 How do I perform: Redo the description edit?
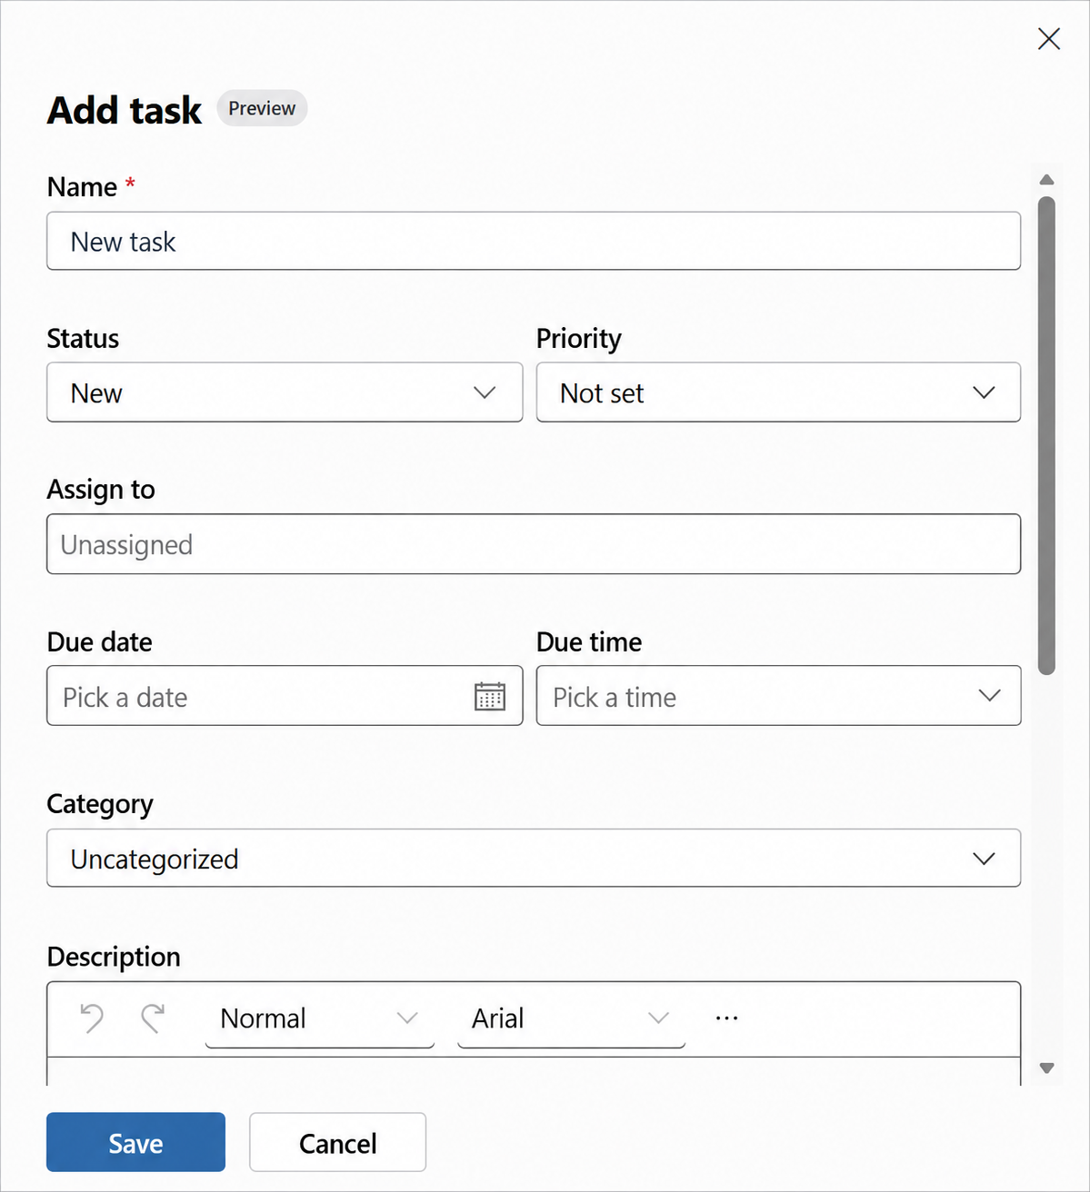153,1018
